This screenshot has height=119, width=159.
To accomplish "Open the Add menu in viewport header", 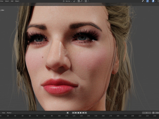I will [x=12, y=1].
